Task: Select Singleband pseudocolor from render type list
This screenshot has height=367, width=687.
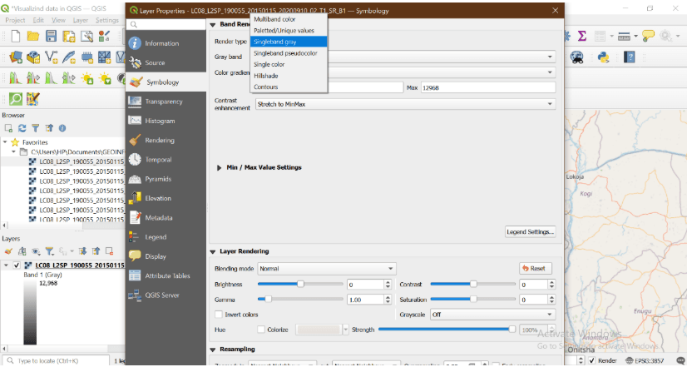Action: [x=285, y=52]
